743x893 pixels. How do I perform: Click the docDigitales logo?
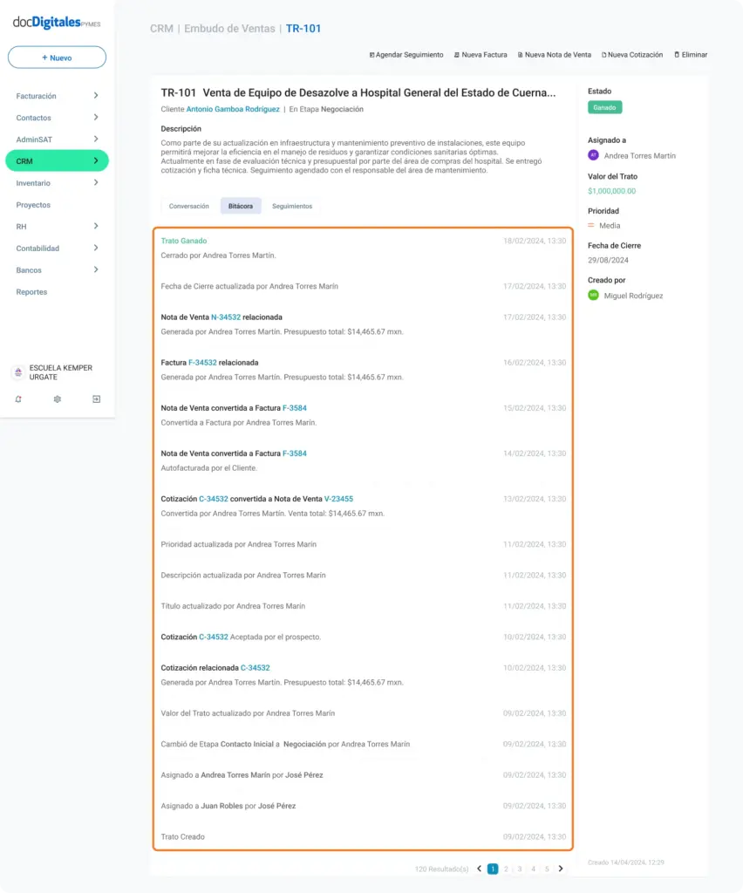pos(57,22)
